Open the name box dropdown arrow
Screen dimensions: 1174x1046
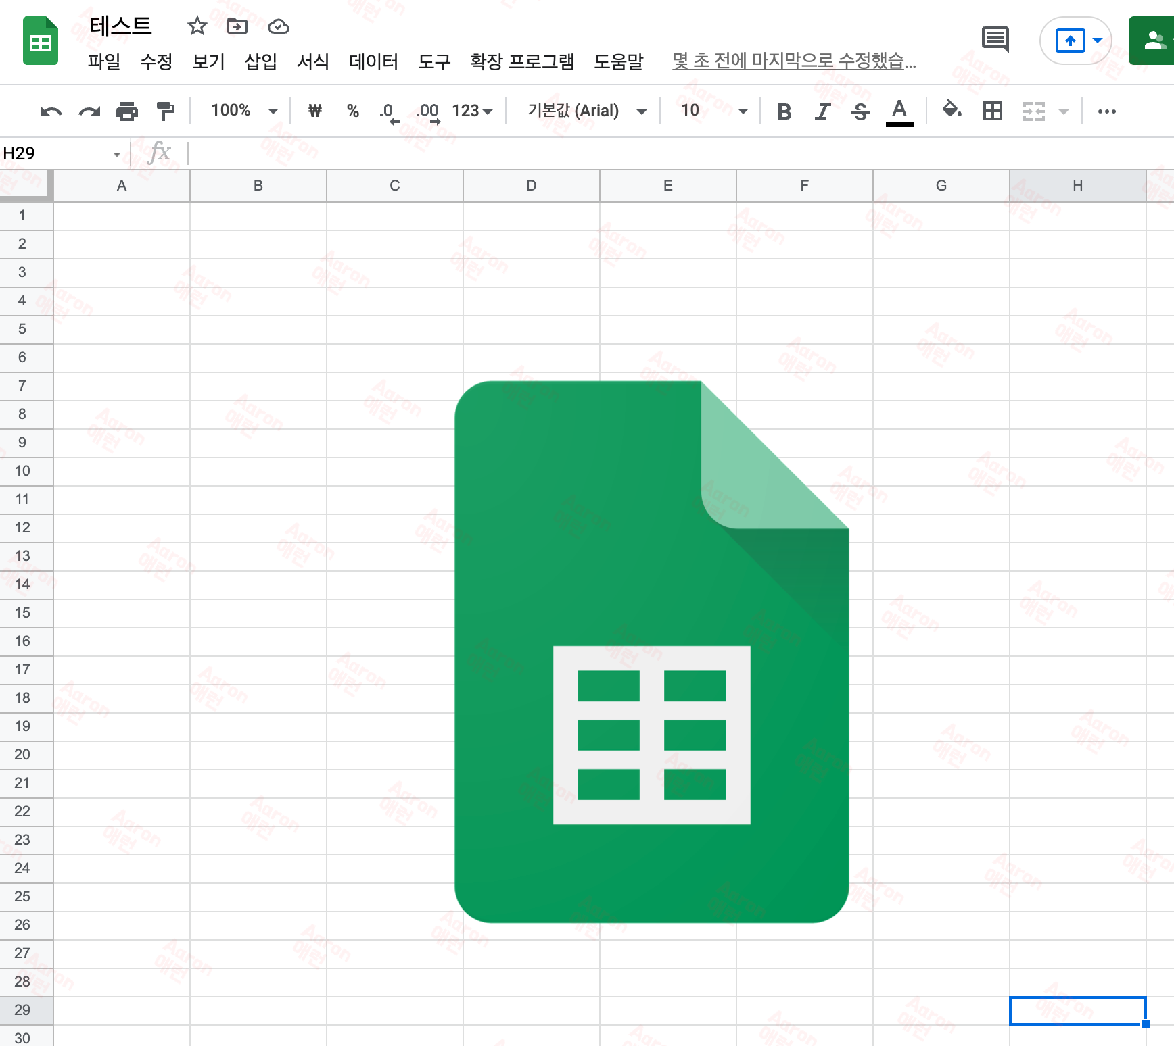pos(117,154)
